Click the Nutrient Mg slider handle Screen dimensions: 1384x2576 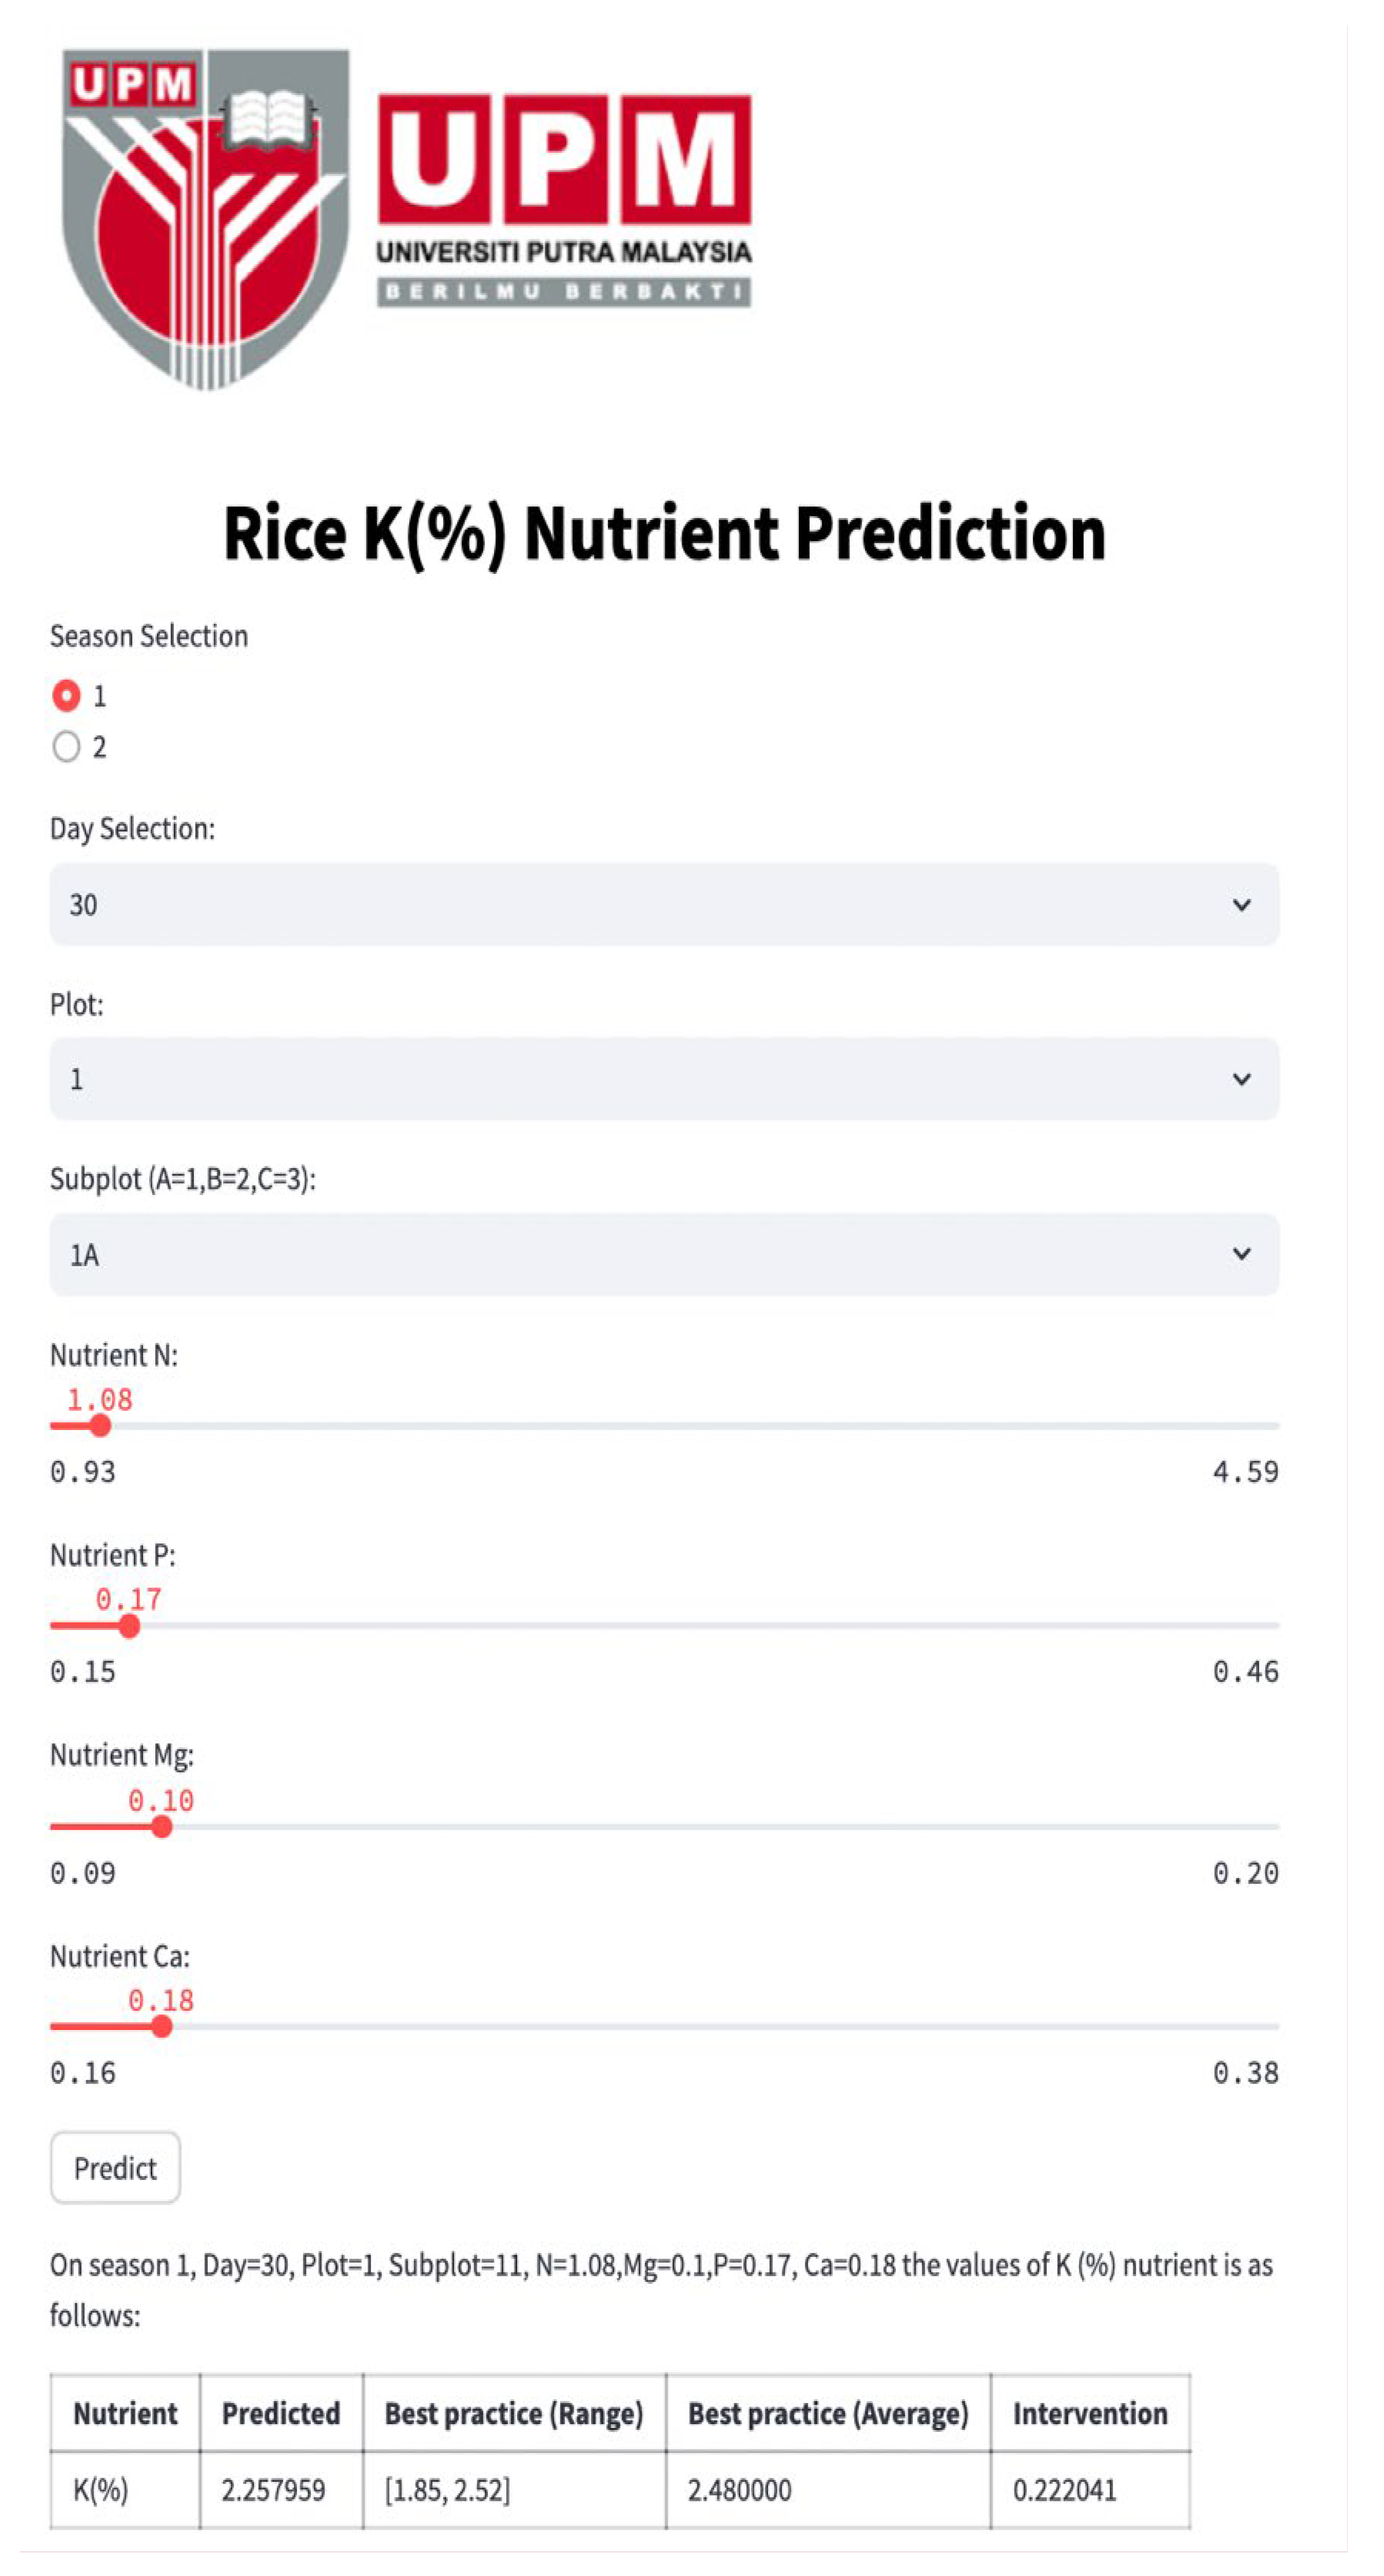pyautogui.click(x=161, y=1827)
